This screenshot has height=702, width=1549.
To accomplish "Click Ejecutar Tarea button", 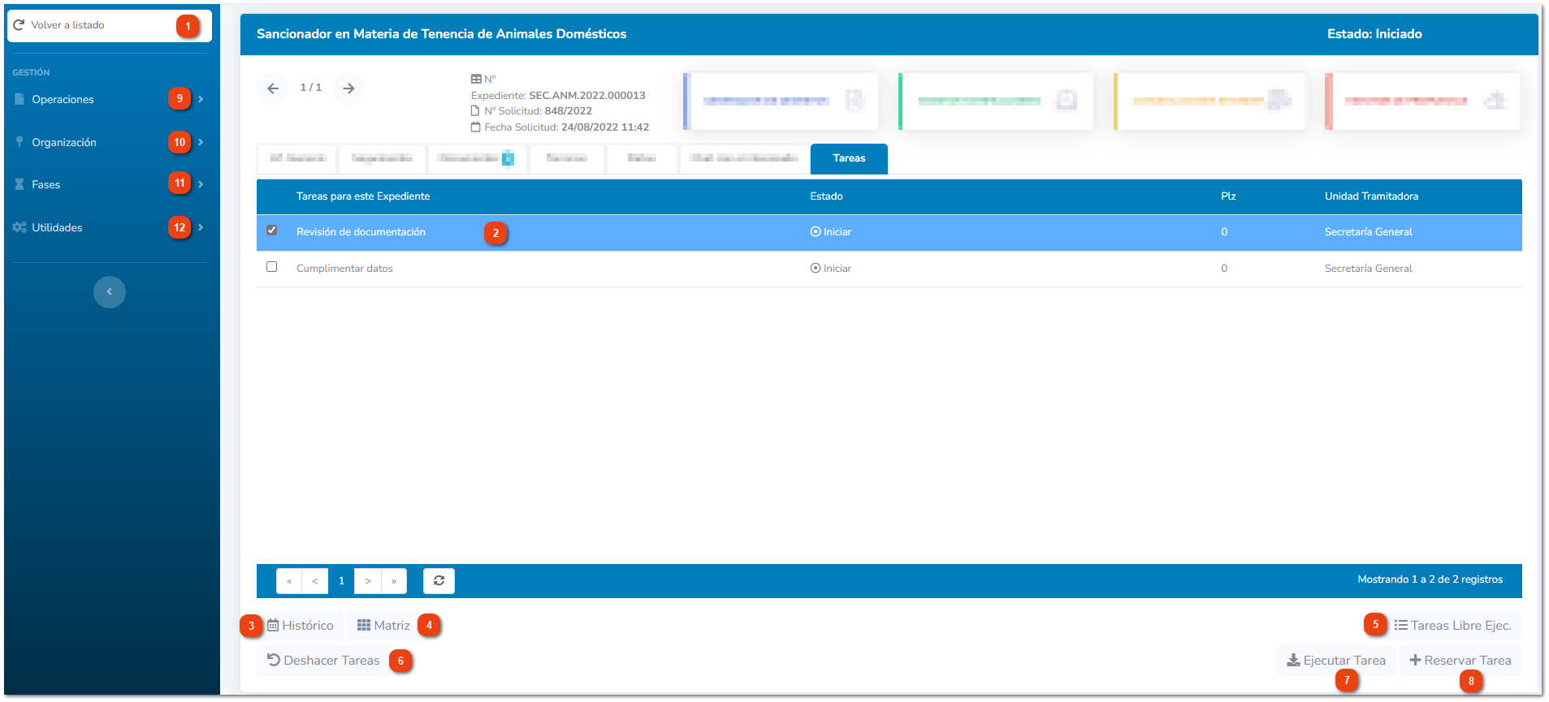I will (x=1336, y=661).
